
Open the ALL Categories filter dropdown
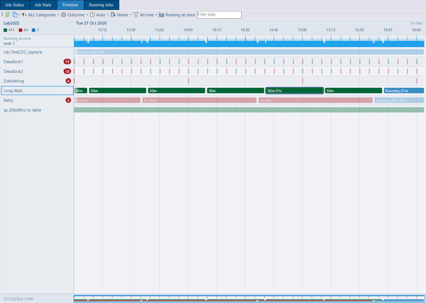click(41, 15)
